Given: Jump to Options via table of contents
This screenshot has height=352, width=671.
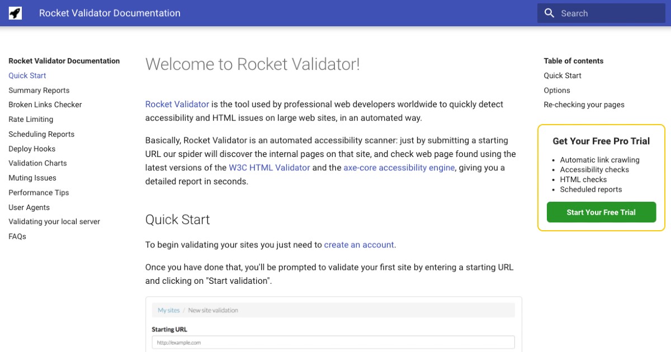Looking at the screenshot, I should (x=557, y=90).
